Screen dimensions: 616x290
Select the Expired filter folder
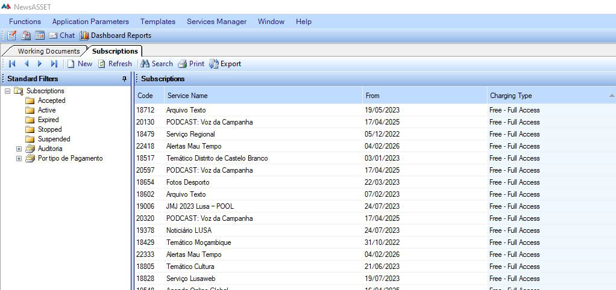point(48,120)
